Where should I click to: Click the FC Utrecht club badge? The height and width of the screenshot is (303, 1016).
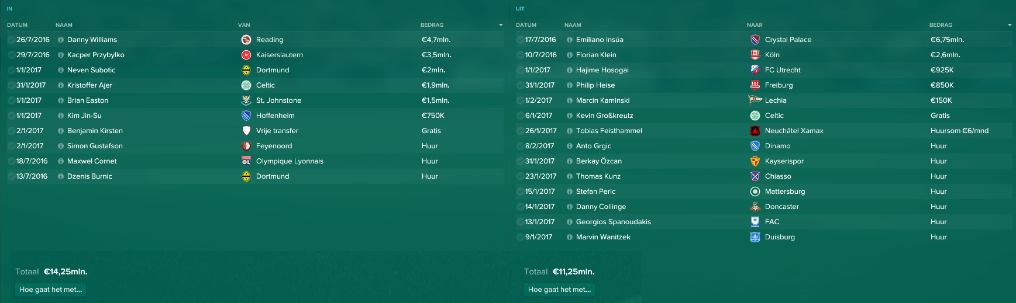pyautogui.click(x=755, y=70)
